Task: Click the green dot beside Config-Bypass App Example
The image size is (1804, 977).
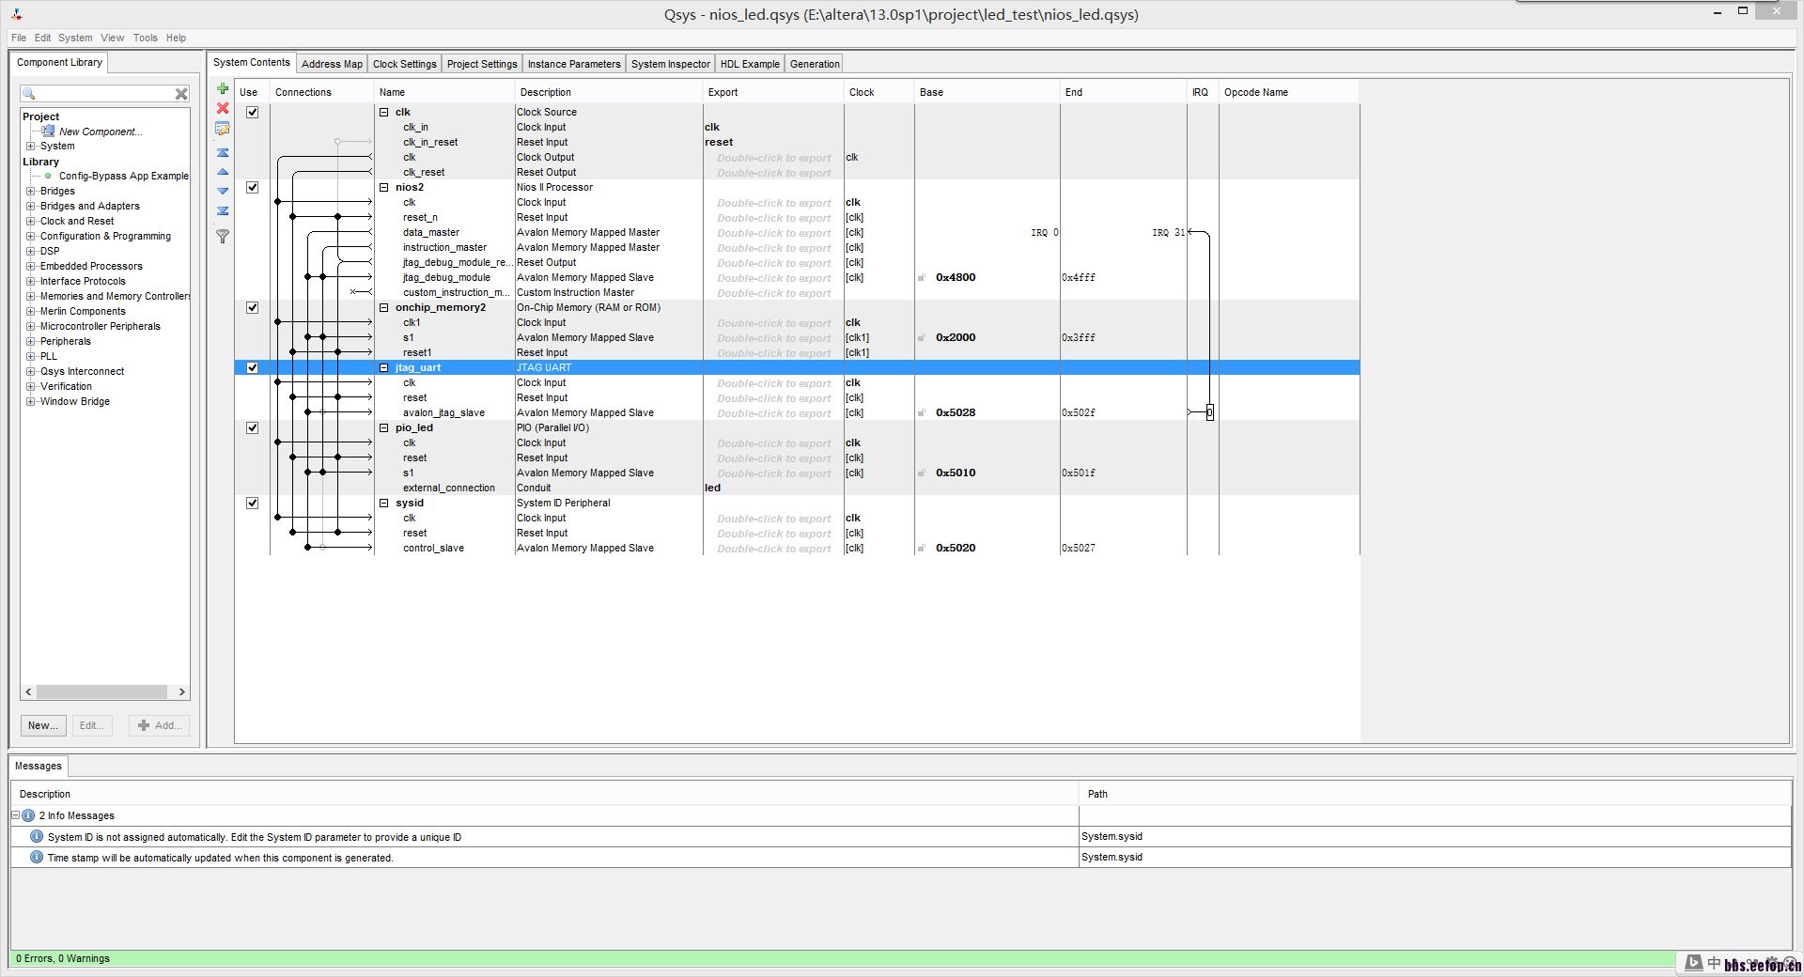Action: [x=48, y=176]
